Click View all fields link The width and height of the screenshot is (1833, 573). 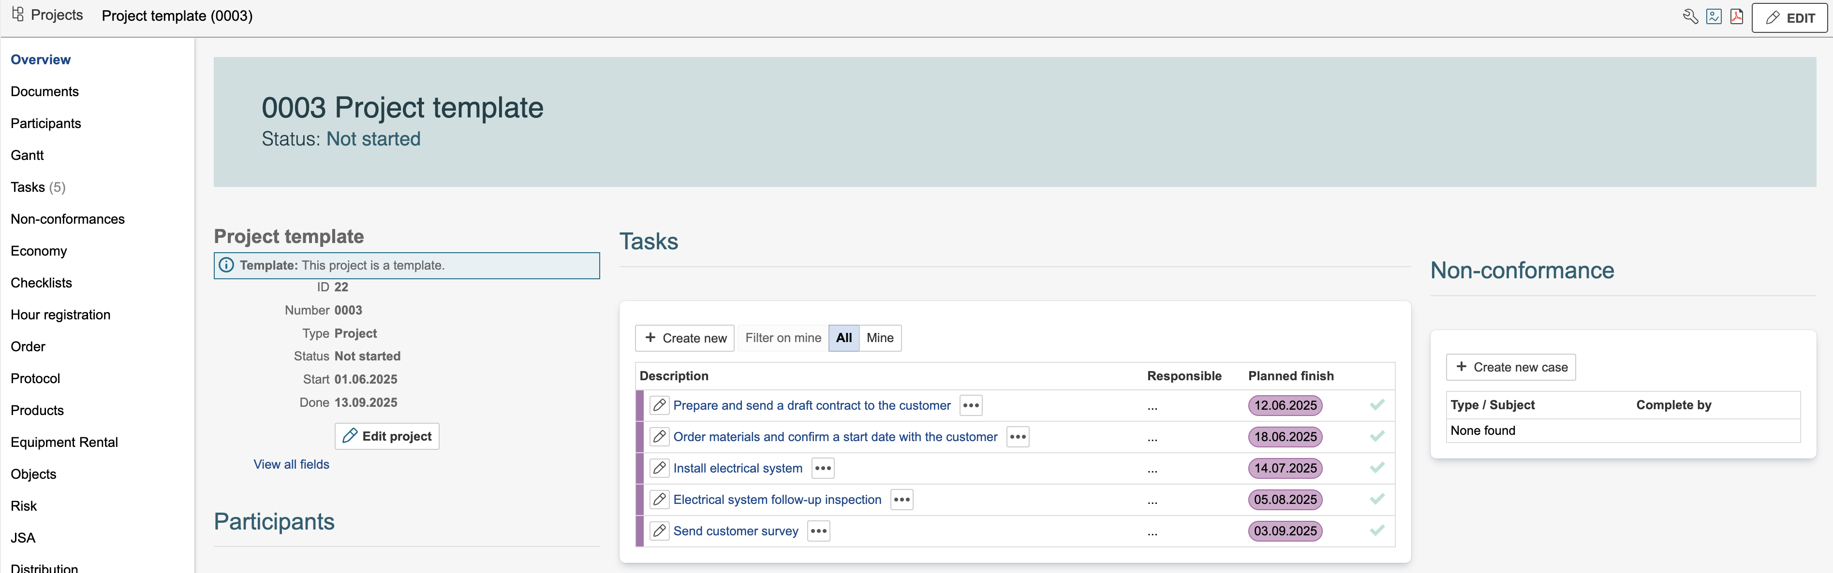291,464
